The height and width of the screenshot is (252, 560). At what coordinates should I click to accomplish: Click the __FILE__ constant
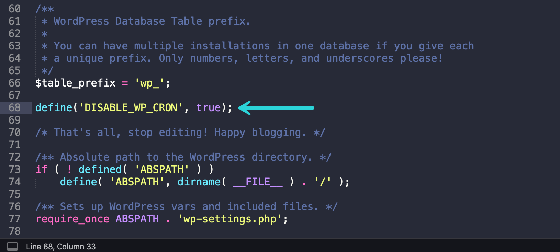point(258,182)
